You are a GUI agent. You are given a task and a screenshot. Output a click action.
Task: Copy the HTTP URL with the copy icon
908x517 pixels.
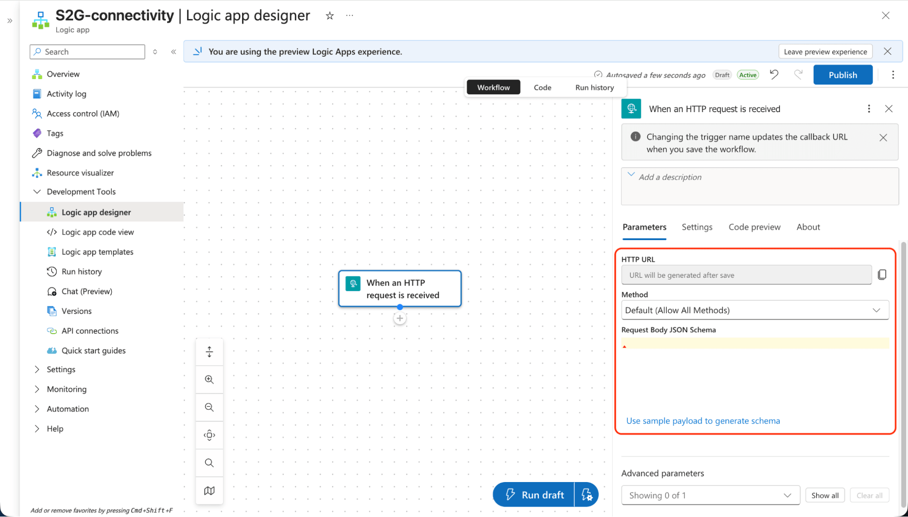coord(882,275)
